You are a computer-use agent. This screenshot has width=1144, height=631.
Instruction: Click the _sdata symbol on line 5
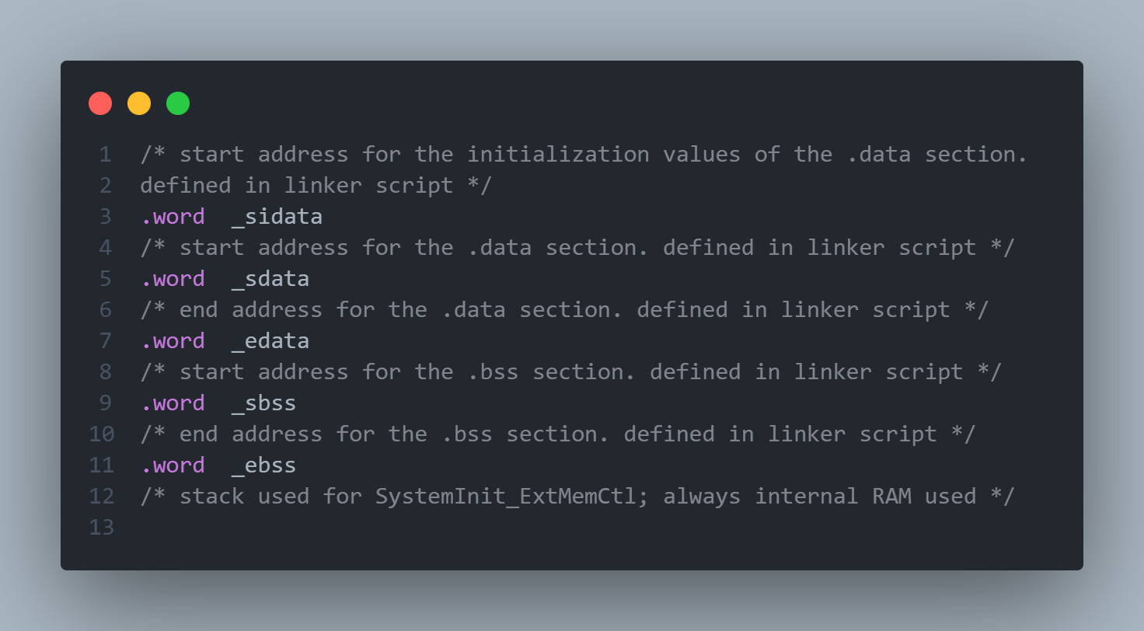click(x=270, y=278)
